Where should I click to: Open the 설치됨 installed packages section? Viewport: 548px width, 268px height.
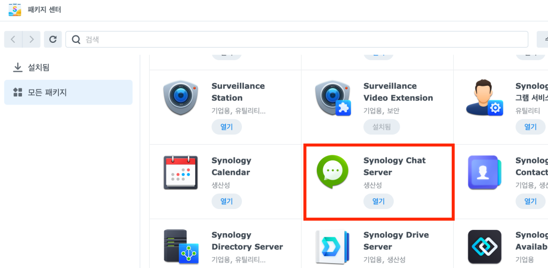click(x=68, y=68)
